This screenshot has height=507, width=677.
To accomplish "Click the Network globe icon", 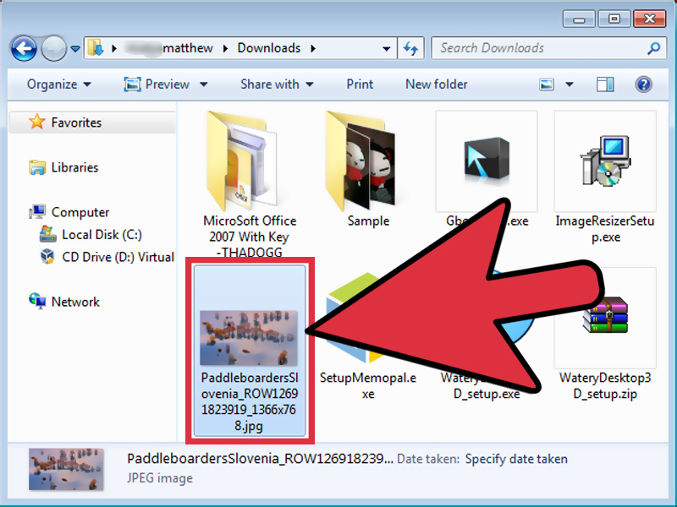I will pyautogui.click(x=37, y=301).
